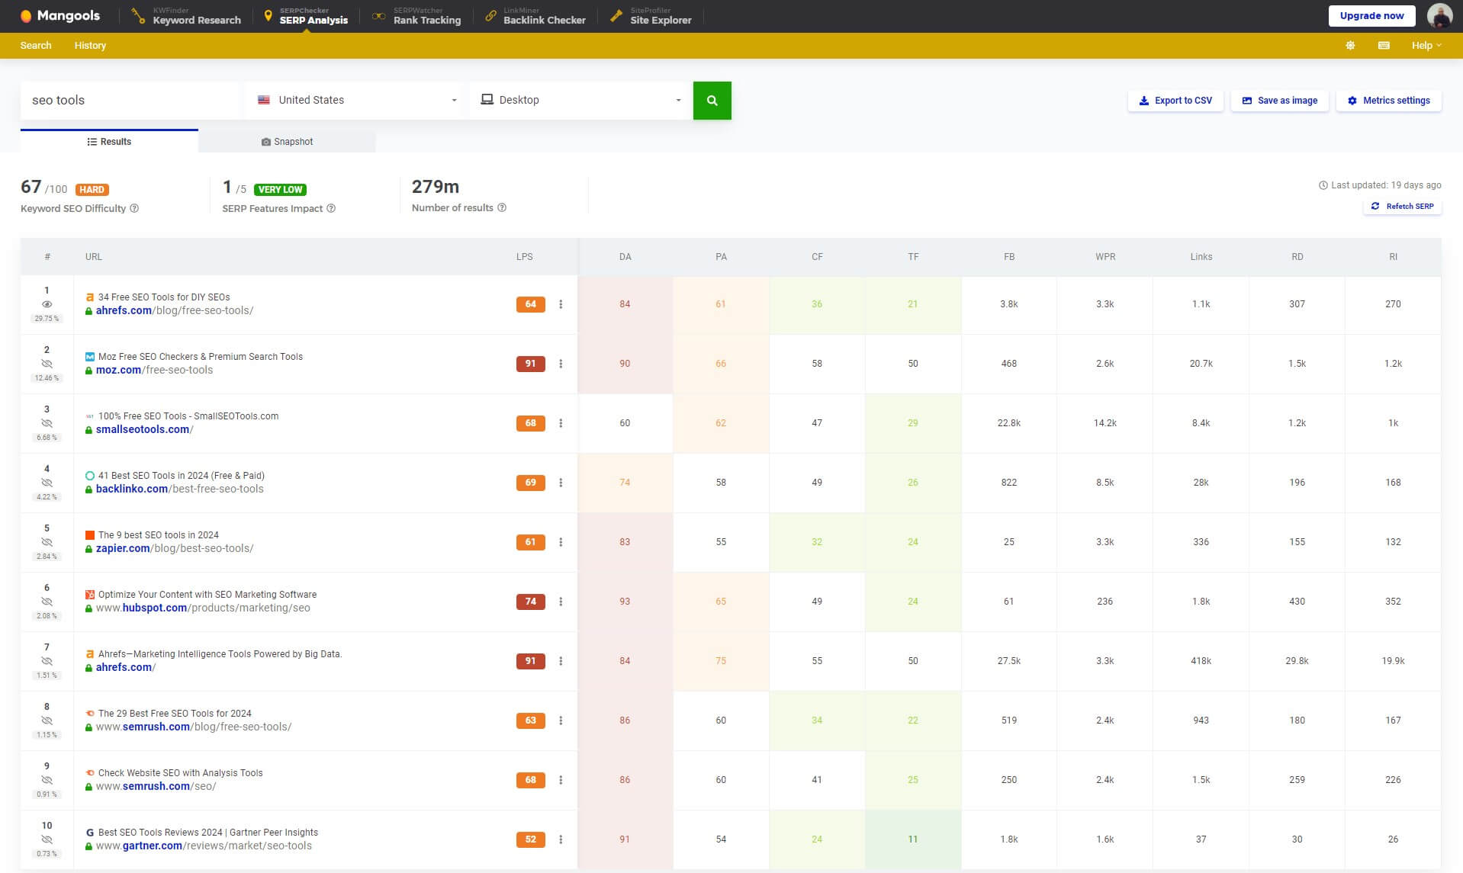Toggle eye icon on first ahrefs.com result
Viewport: 1463px width, 873px height.
(47, 304)
